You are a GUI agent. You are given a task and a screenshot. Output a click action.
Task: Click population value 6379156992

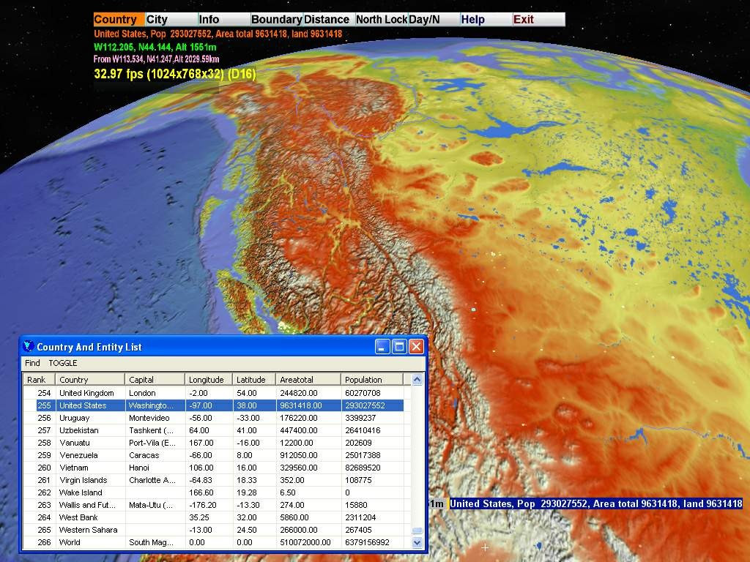point(367,542)
